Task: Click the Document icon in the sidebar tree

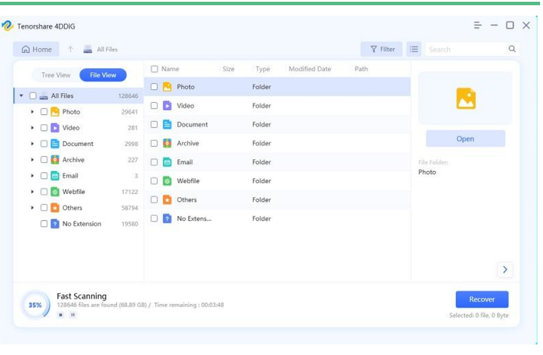Action: coord(55,144)
